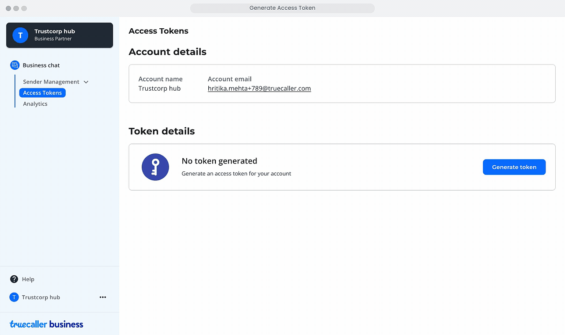The image size is (565, 335).
Task: Collapse Sender Management using its chevron arrow
Action: pos(86,82)
